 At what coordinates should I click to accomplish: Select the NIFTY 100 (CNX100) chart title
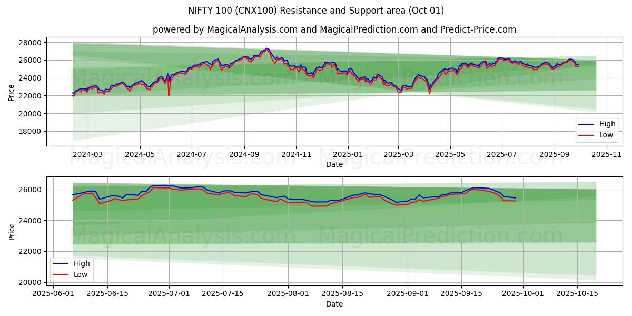tap(315, 11)
